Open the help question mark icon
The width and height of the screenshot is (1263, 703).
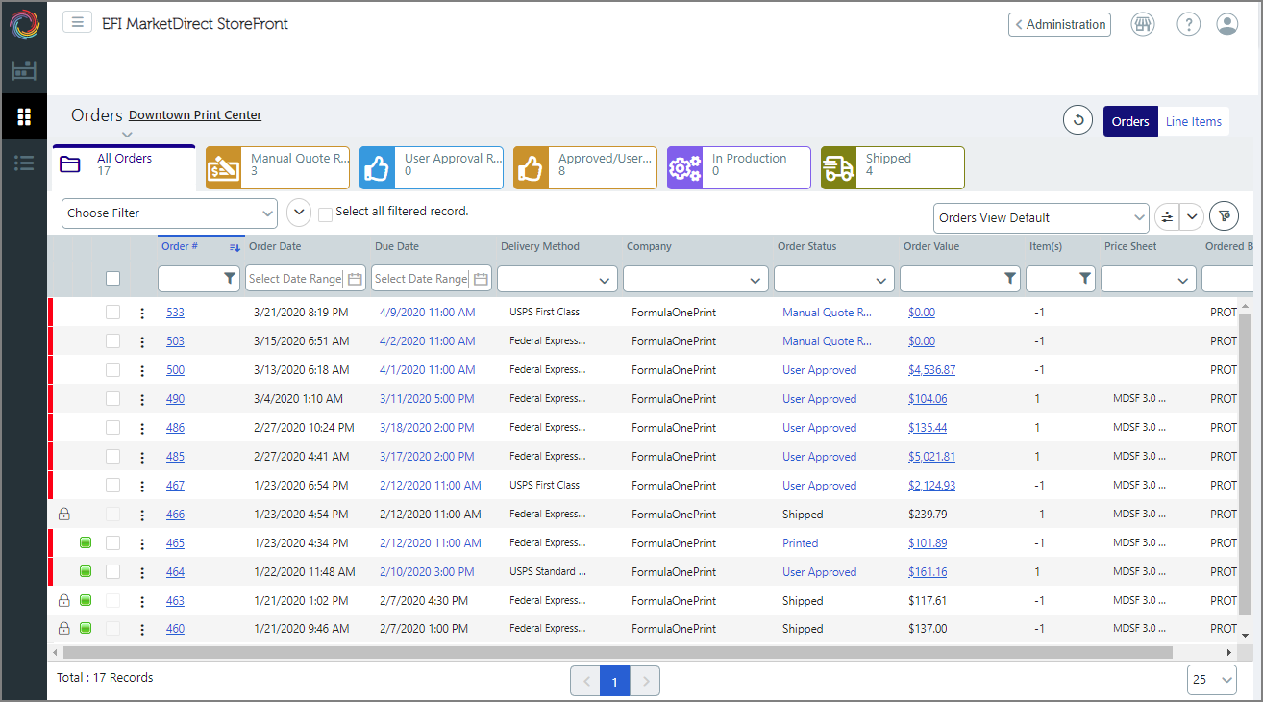coord(1189,24)
